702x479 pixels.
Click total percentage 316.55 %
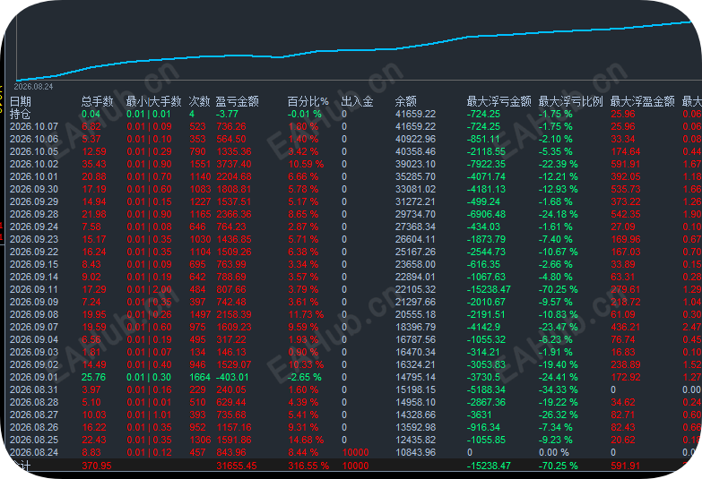[x=308, y=466]
